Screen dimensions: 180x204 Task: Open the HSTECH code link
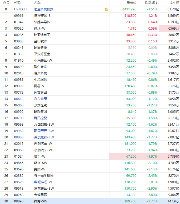[x=21, y=9]
